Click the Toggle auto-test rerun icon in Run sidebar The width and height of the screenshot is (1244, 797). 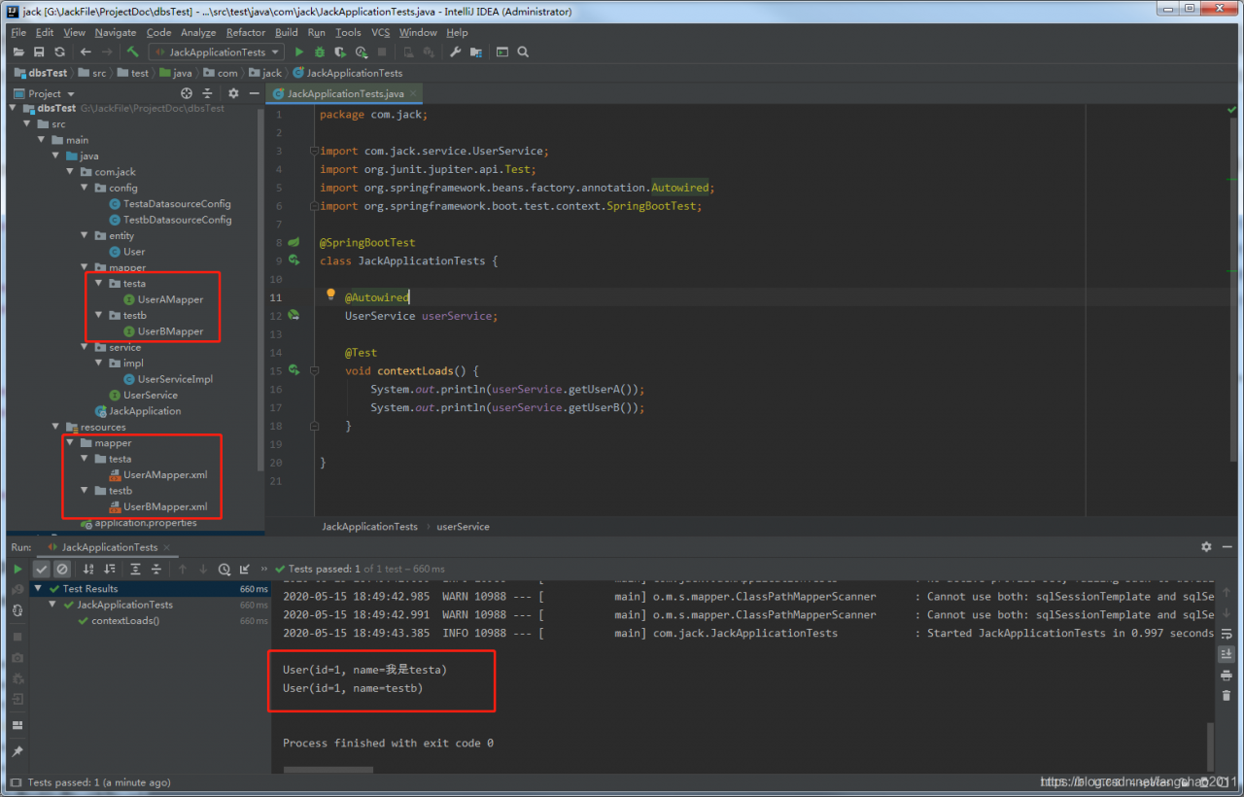tap(17, 610)
